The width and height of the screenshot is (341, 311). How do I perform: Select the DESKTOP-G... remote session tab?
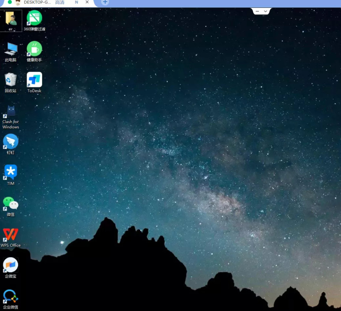click(37, 2)
